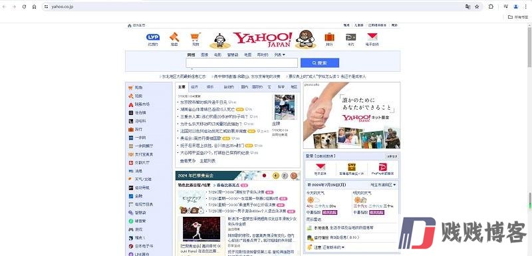Bookmark this page with the star icon
This screenshot has width=532, height=256.
pos(477,7)
